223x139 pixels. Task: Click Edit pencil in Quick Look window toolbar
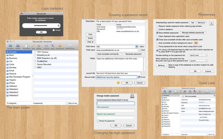pos(181,91)
